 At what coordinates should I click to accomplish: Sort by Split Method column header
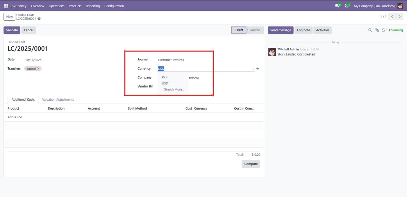tap(137, 108)
